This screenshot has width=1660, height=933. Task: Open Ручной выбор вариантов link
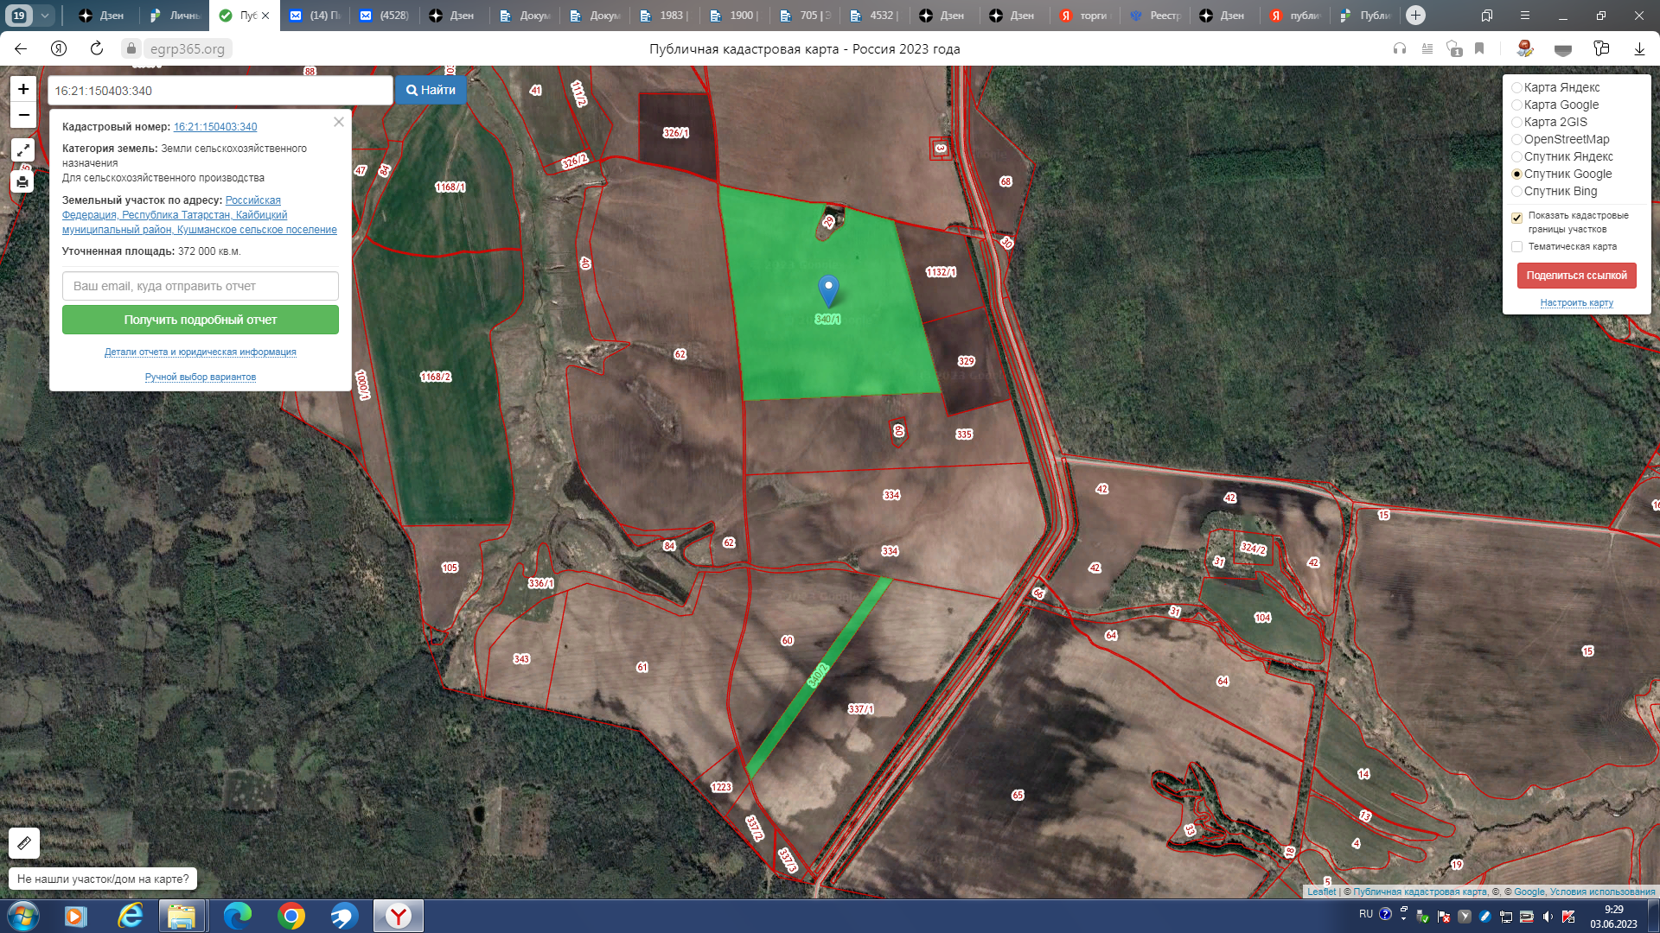point(201,378)
